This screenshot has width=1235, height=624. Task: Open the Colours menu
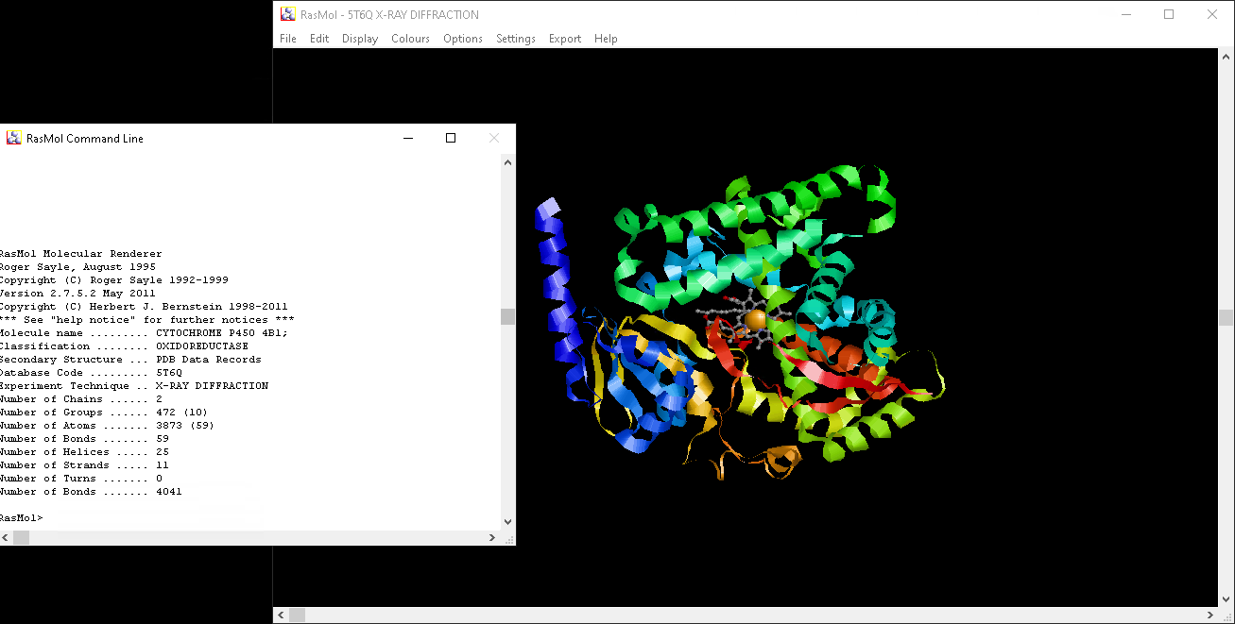410,39
